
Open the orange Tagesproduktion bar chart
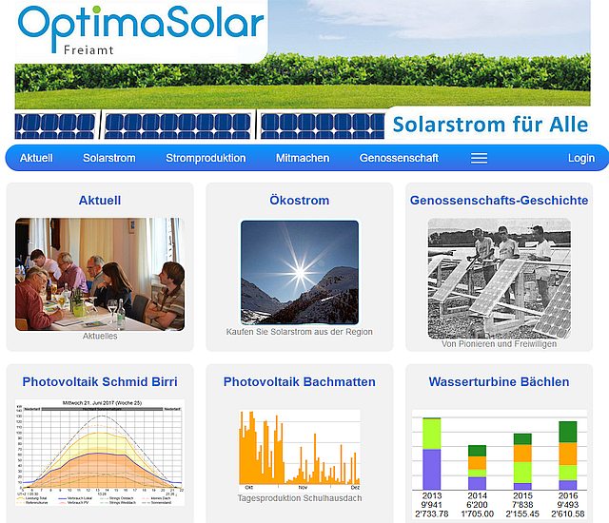coord(300,450)
